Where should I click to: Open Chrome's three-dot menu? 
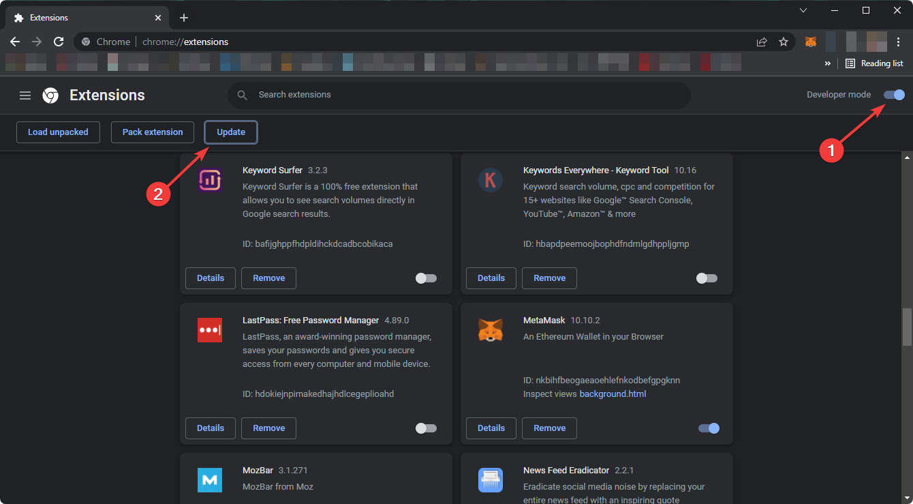899,42
